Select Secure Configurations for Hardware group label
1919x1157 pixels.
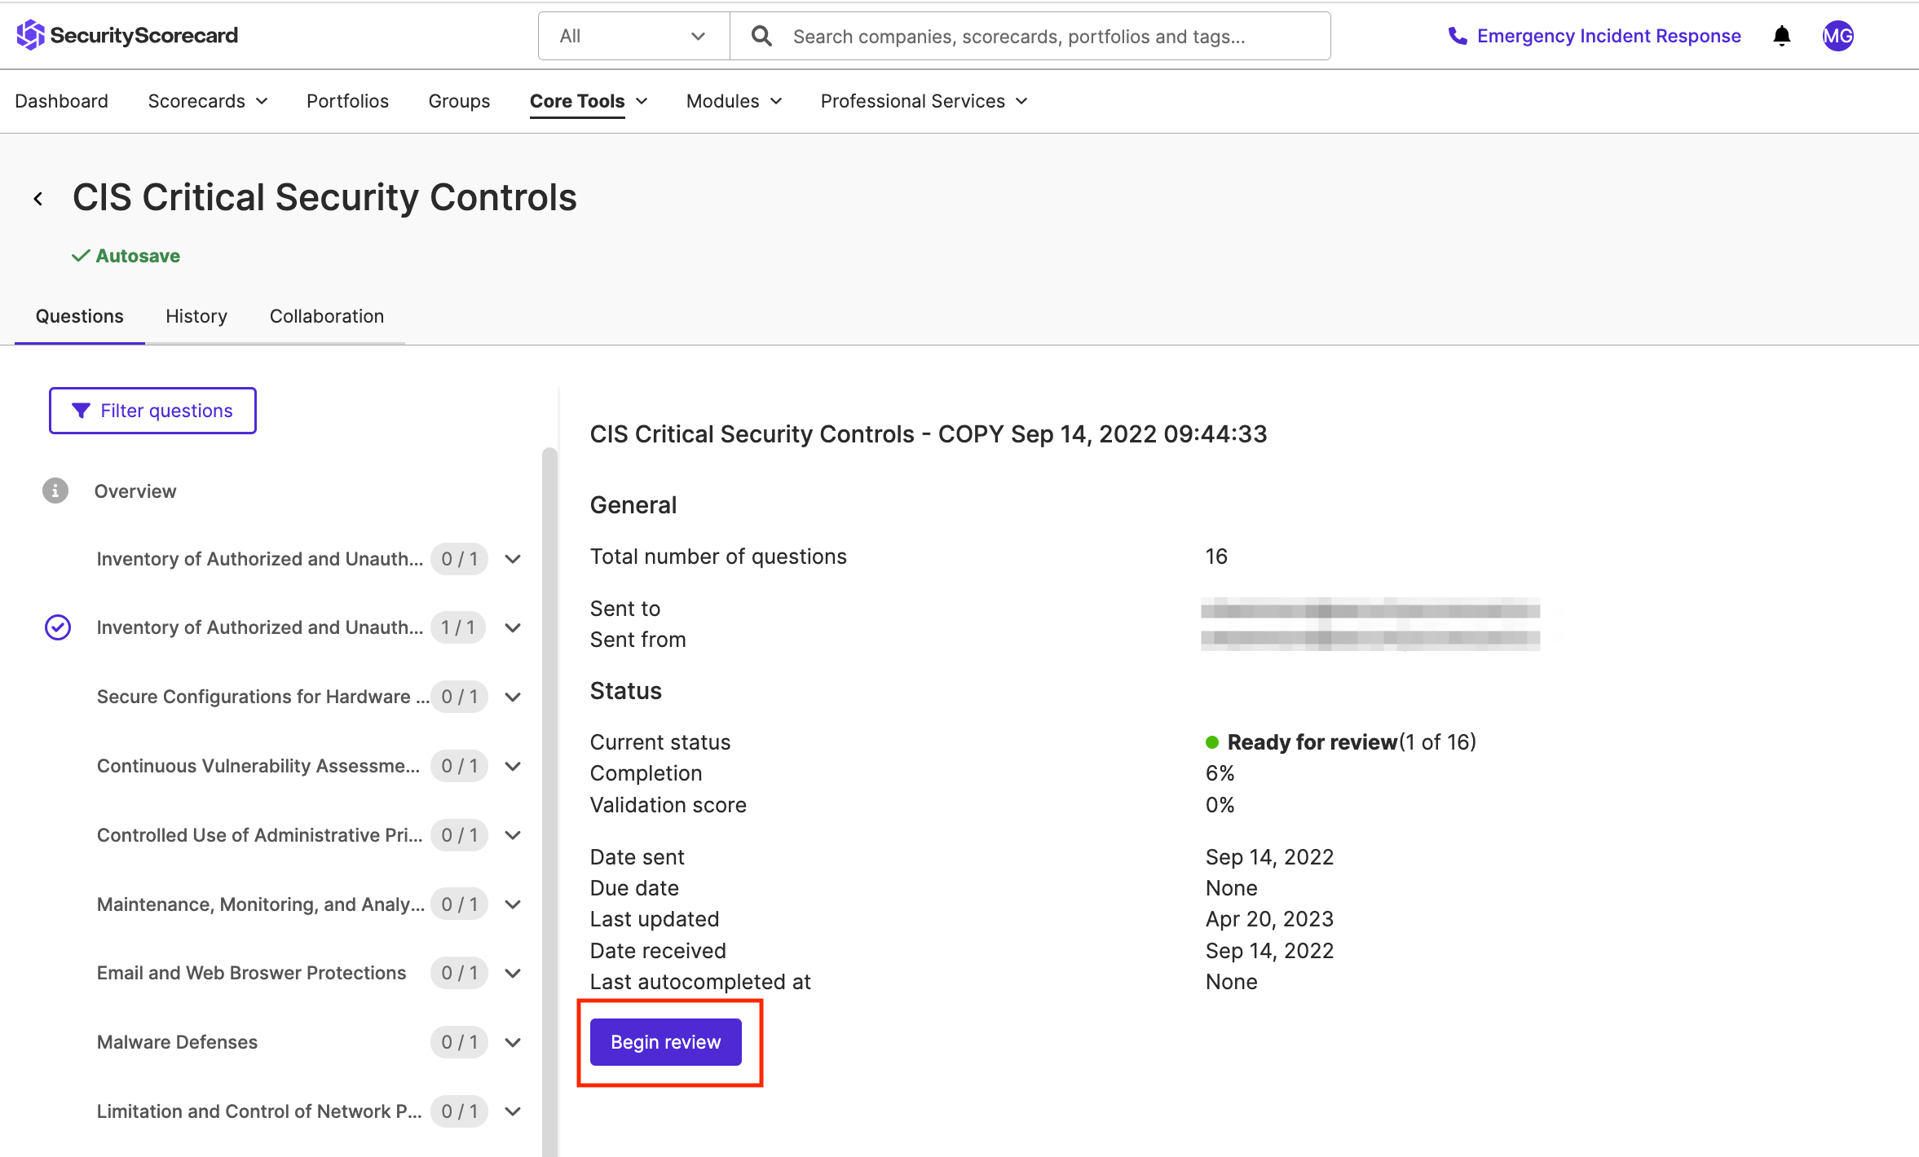pos(262,697)
